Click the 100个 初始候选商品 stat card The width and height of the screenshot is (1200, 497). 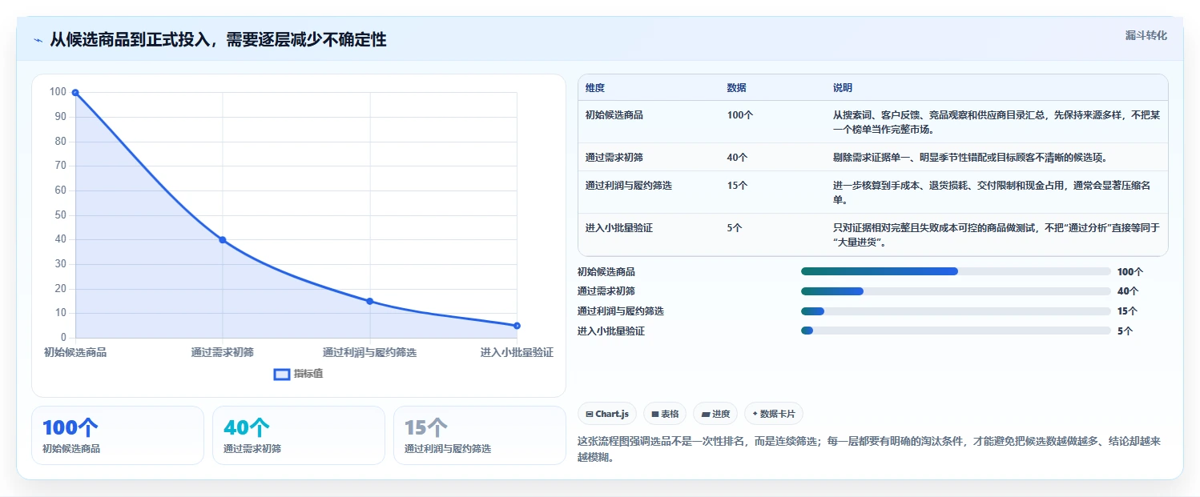[118, 435]
